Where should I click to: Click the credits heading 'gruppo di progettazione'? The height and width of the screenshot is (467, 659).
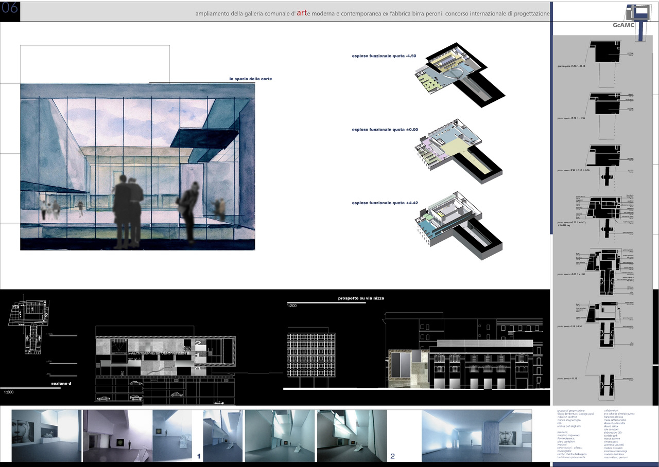571,410
